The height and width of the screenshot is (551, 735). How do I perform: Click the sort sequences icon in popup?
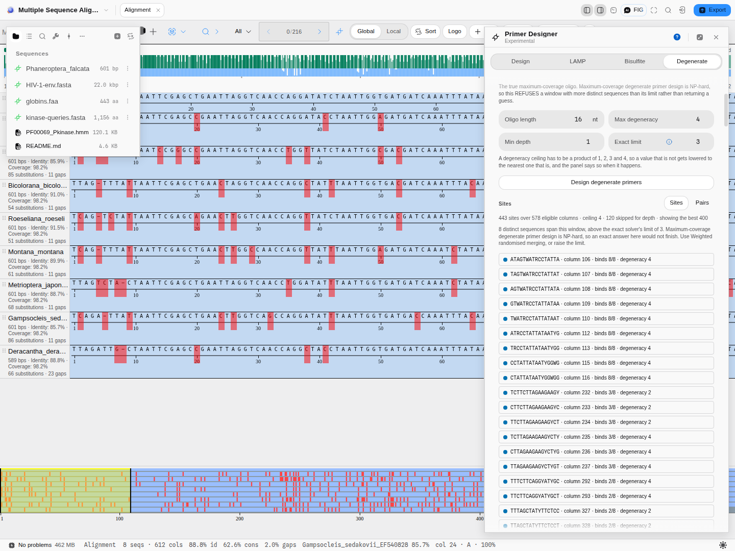(x=131, y=36)
